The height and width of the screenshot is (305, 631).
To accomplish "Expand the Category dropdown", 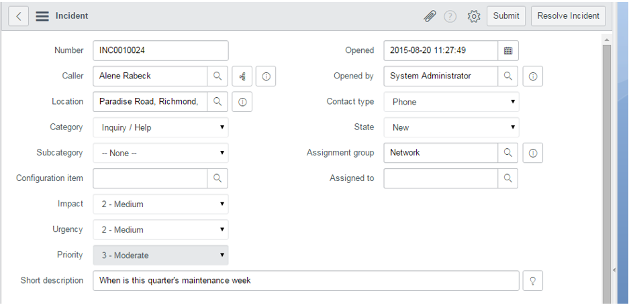I will coord(160,127).
